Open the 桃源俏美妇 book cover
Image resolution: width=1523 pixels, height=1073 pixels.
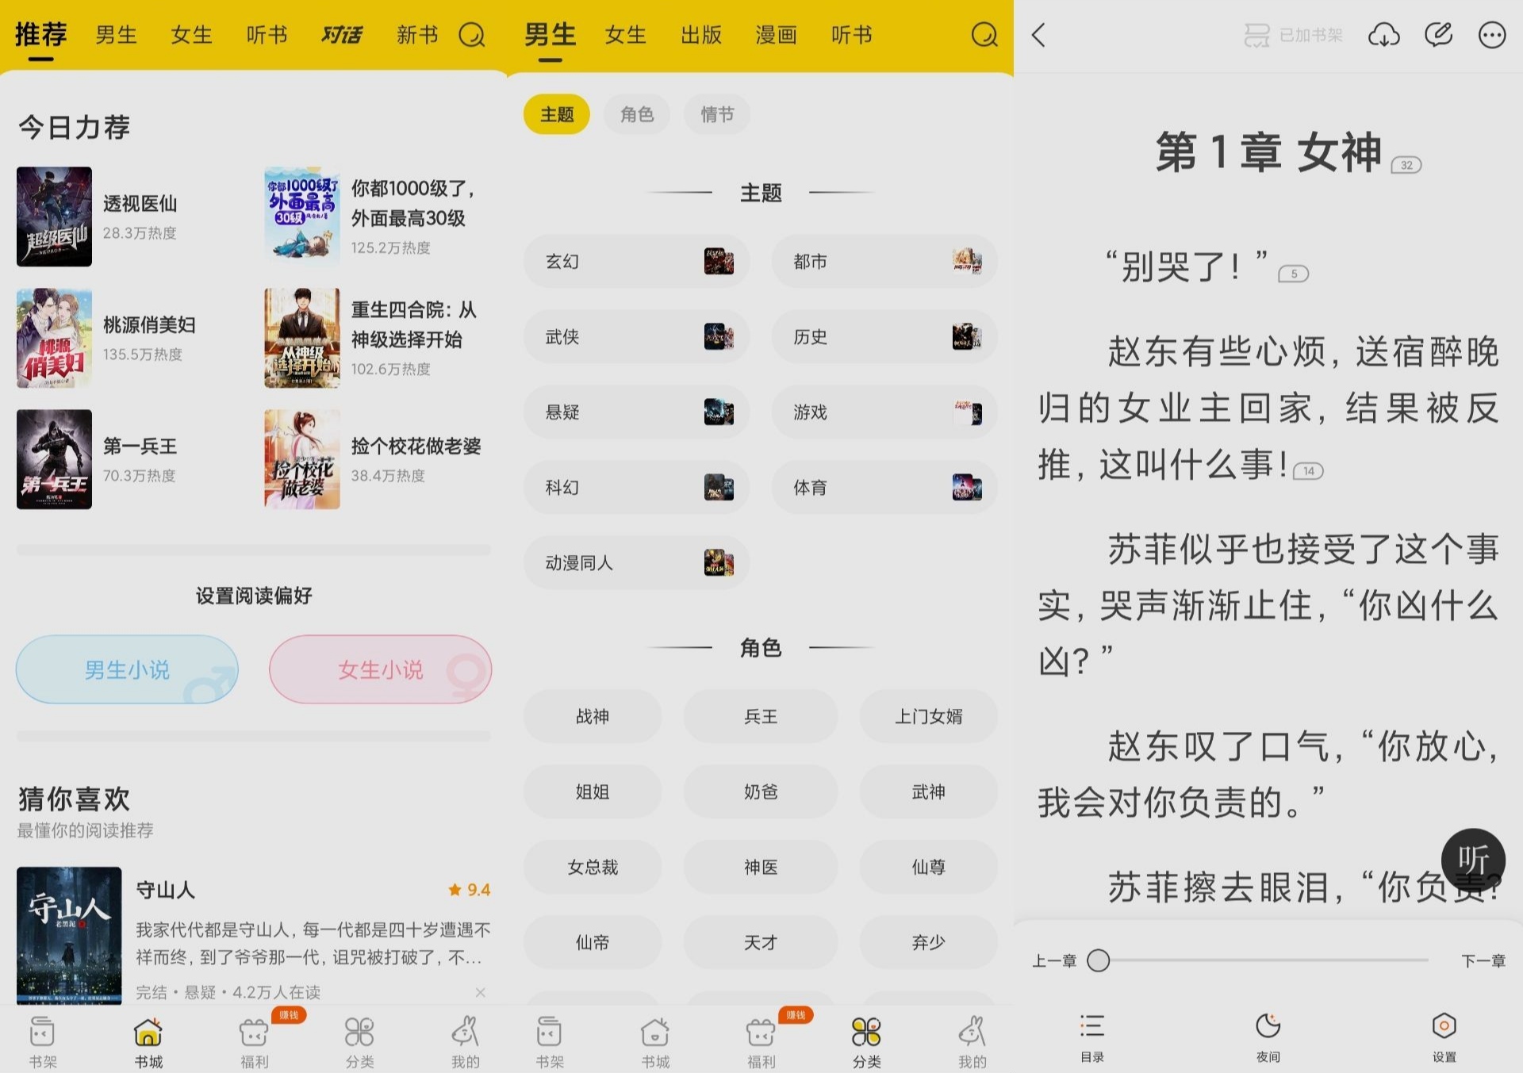(54, 338)
